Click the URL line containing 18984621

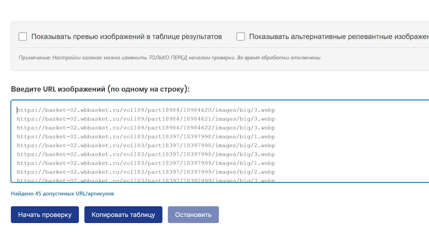click(x=146, y=119)
